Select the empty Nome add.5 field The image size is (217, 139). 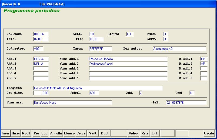coord(128,78)
